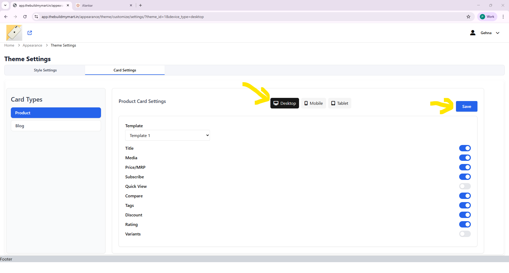This screenshot has height=273, width=509.
Task: Choose Mobile device view
Action: pyautogui.click(x=314, y=103)
